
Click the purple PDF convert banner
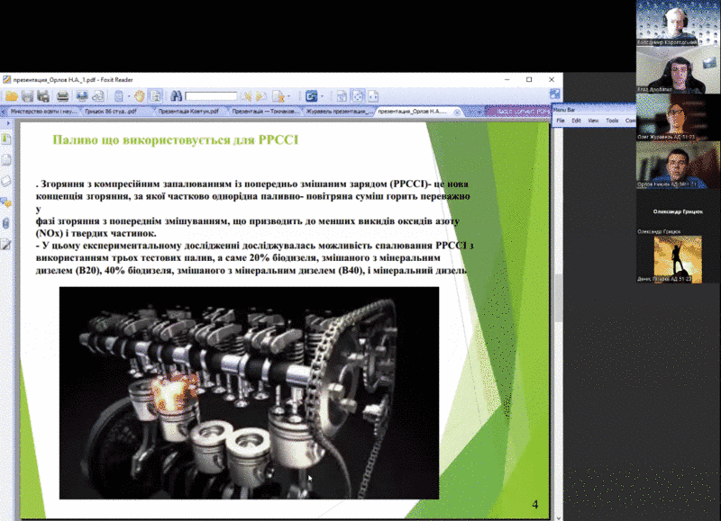pos(517,111)
